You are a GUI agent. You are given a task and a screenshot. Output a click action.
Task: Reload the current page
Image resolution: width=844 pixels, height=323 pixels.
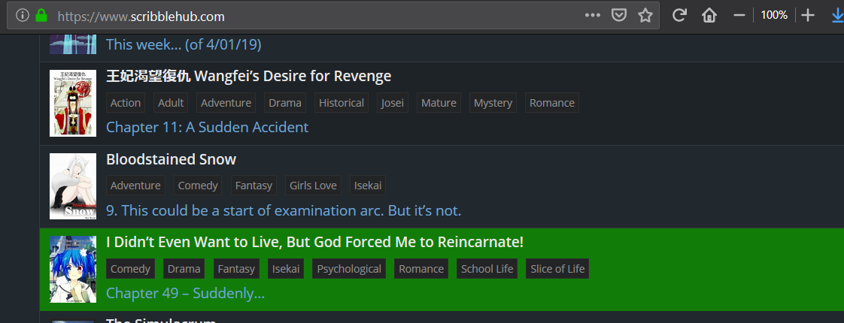point(679,16)
